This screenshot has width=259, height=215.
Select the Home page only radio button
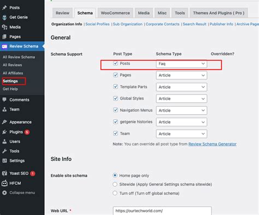tap(115, 176)
